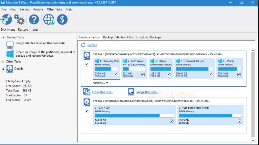259x145 pixels.
Task: Switch to Scheduled Backups tab
Action: 148,37
